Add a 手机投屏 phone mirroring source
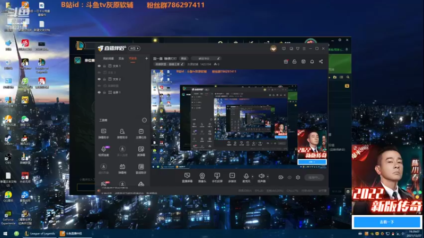Image resolution: width=424 pixels, height=238 pixels. tap(217, 178)
